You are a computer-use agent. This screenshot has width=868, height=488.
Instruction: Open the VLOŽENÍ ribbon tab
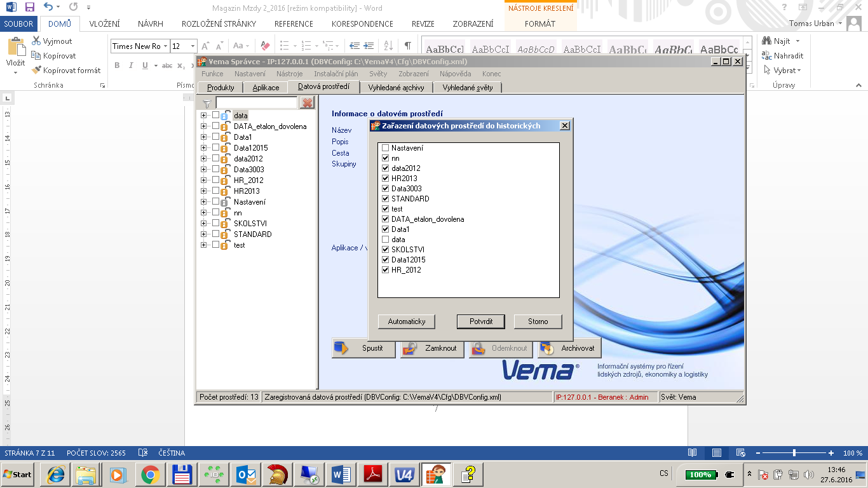pyautogui.click(x=104, y=24)
